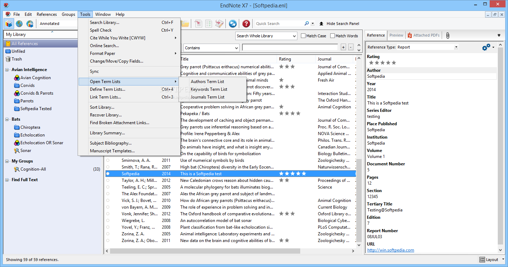
Task: Open the tab panel options dropdown arrow
Action: coord(499,35)
